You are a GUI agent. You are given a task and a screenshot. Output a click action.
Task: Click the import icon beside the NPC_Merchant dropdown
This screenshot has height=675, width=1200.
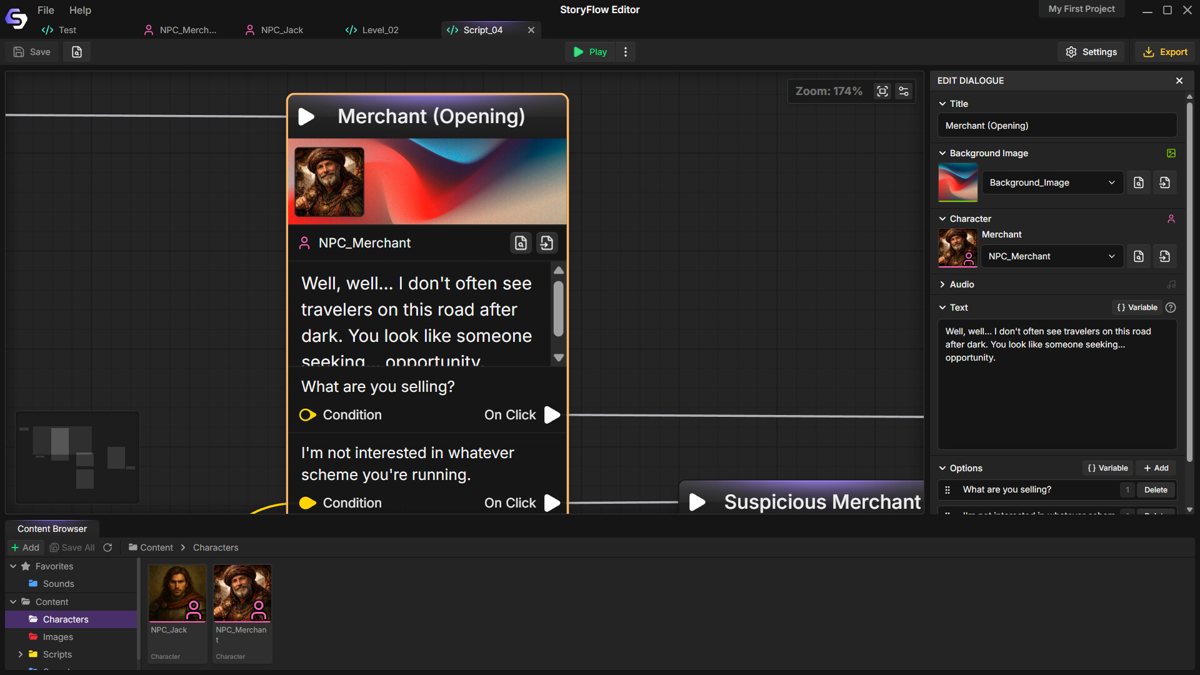click(x=1164, y=256)
